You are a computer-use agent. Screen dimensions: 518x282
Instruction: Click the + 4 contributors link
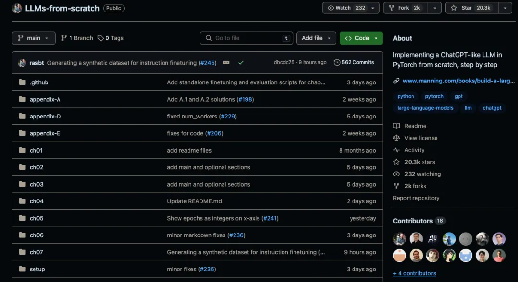point(414,273)
